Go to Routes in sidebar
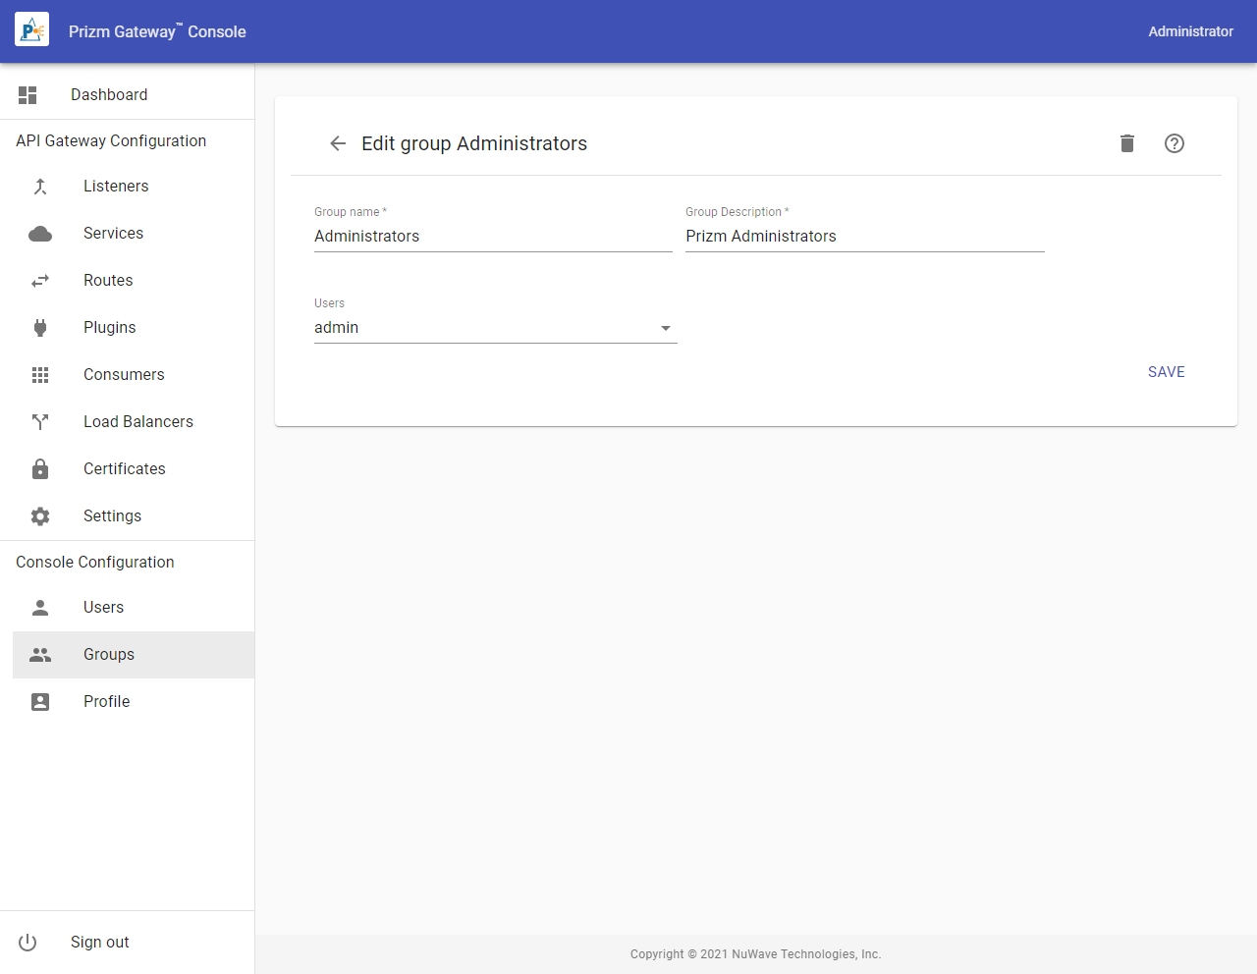This screenshot has width=1257, height=974. (108, 281)
